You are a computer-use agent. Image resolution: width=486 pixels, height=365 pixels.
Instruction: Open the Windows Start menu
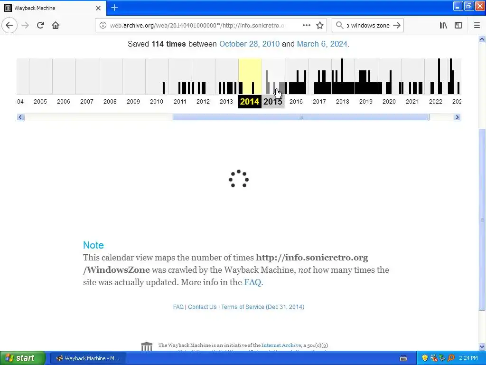coord(22,358)
